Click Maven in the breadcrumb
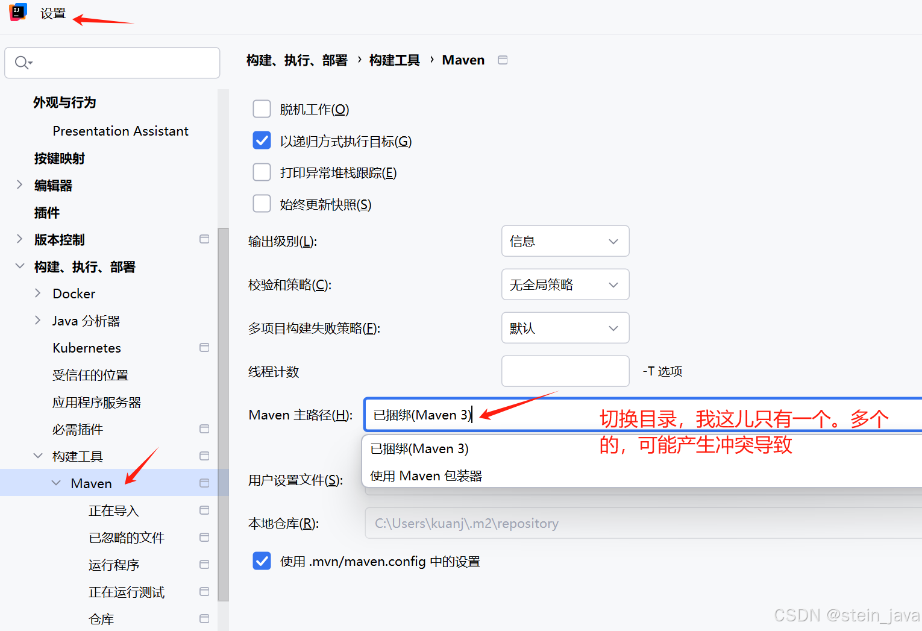 tap(463, 60)
